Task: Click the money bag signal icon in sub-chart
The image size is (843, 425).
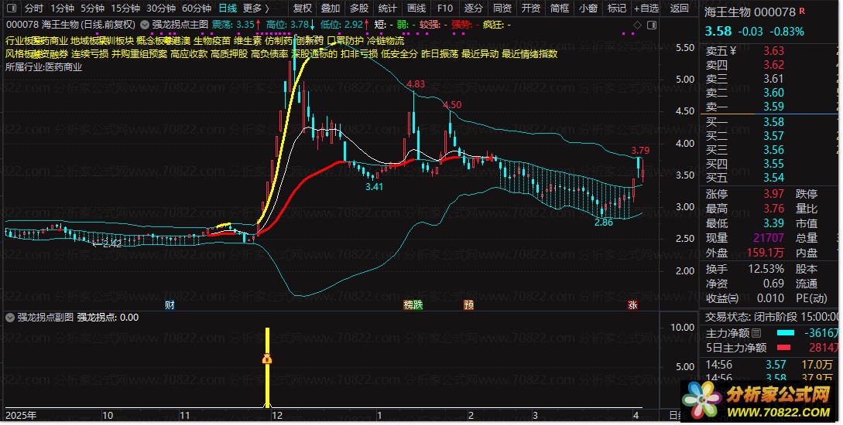Action: pos(266,359)
